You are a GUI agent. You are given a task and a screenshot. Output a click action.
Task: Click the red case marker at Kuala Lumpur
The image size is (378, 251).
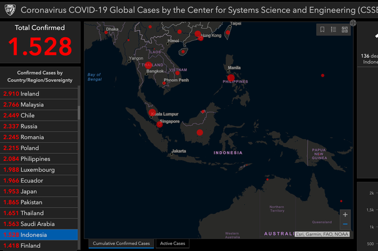(152, 113)
